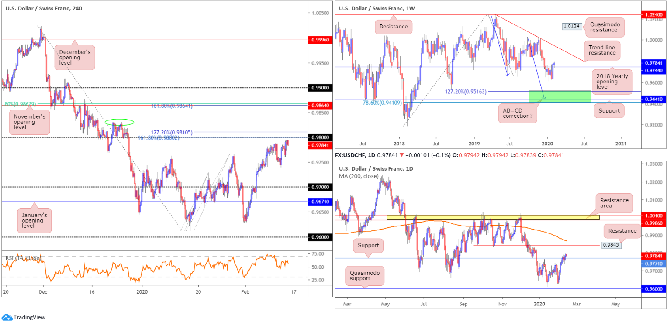This screenshot has height=322, width=667.
Task: Click the 2019 date on weekly axis
Action: [474, 143]
